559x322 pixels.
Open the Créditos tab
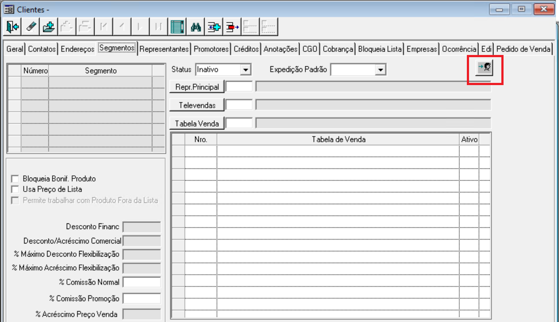point(246,49)
